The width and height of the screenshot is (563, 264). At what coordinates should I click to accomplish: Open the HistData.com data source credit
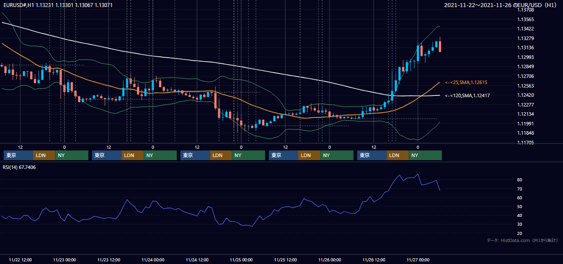pos(522,240)
